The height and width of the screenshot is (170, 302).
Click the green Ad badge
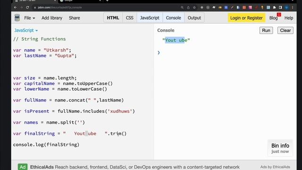[x=23, y=167]
